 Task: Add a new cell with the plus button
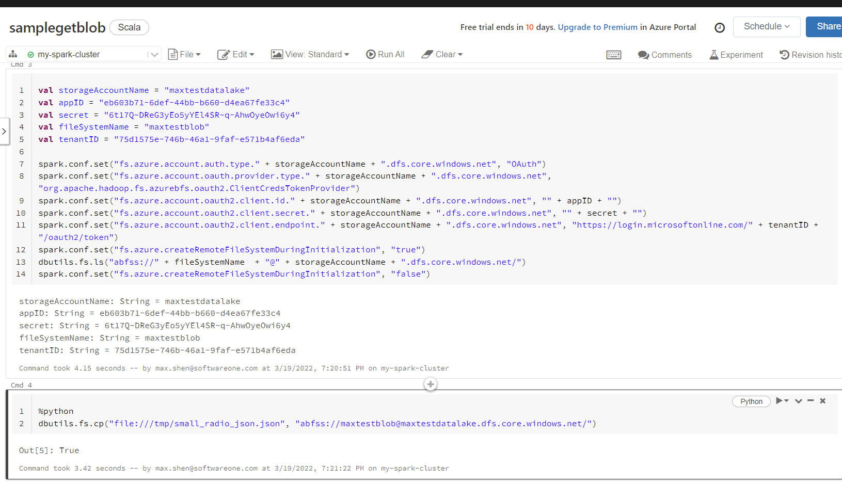(430, 384)
